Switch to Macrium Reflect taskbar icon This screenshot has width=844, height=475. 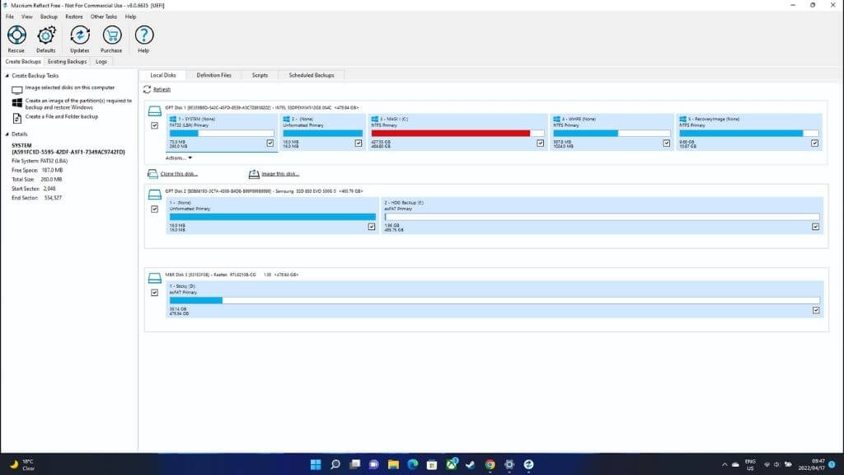pyautogui.click(x=528, y=464)
